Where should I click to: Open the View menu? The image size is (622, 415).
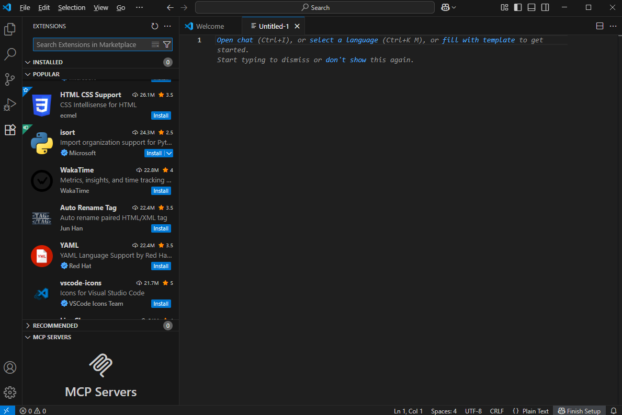pos(101,7)
